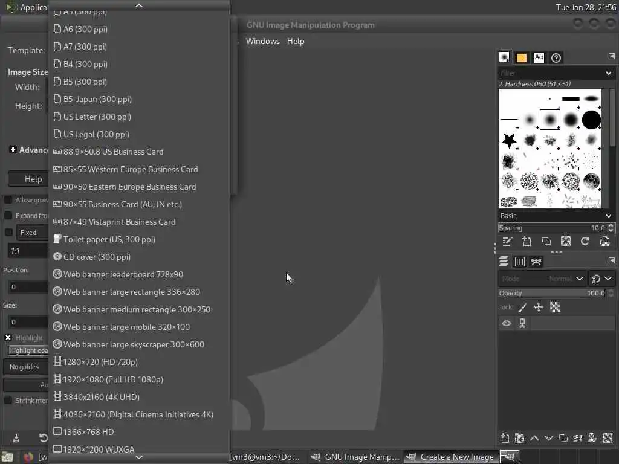Open the Brushes tab in the dock
This screenshot has width=619, height=464.
point(504,57)
